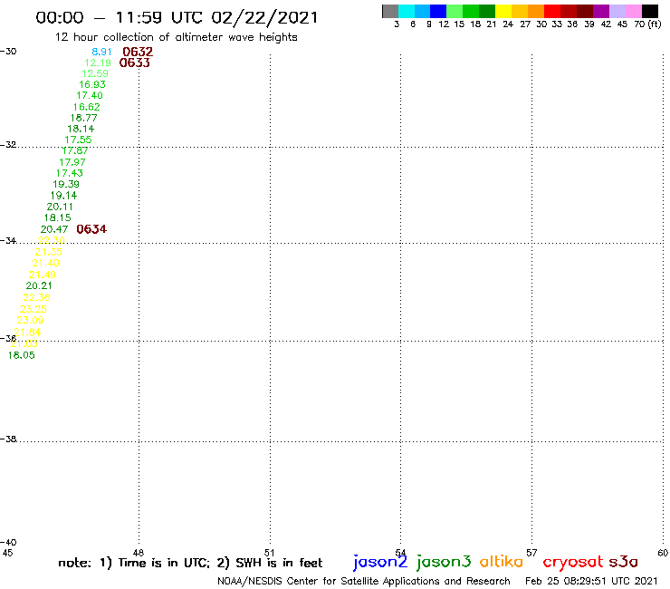670x589 pixels.
Task: Select the wave height value 23.25
Action: pos(33,309)
